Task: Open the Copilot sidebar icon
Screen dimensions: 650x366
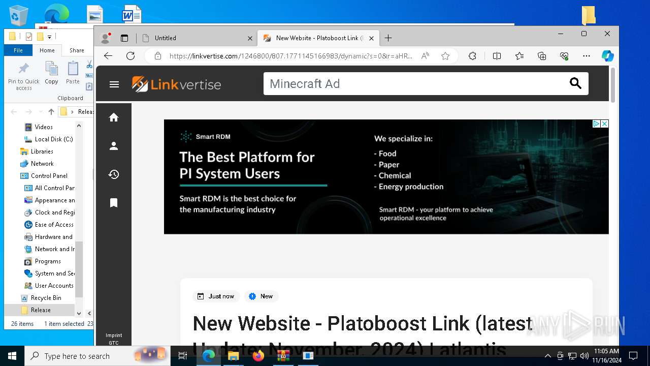Action: [x=608, y=56]
